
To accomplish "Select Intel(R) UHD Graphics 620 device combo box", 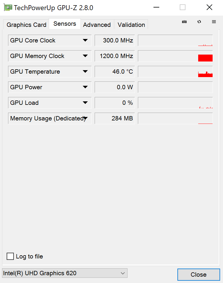I will click(65, 273).
